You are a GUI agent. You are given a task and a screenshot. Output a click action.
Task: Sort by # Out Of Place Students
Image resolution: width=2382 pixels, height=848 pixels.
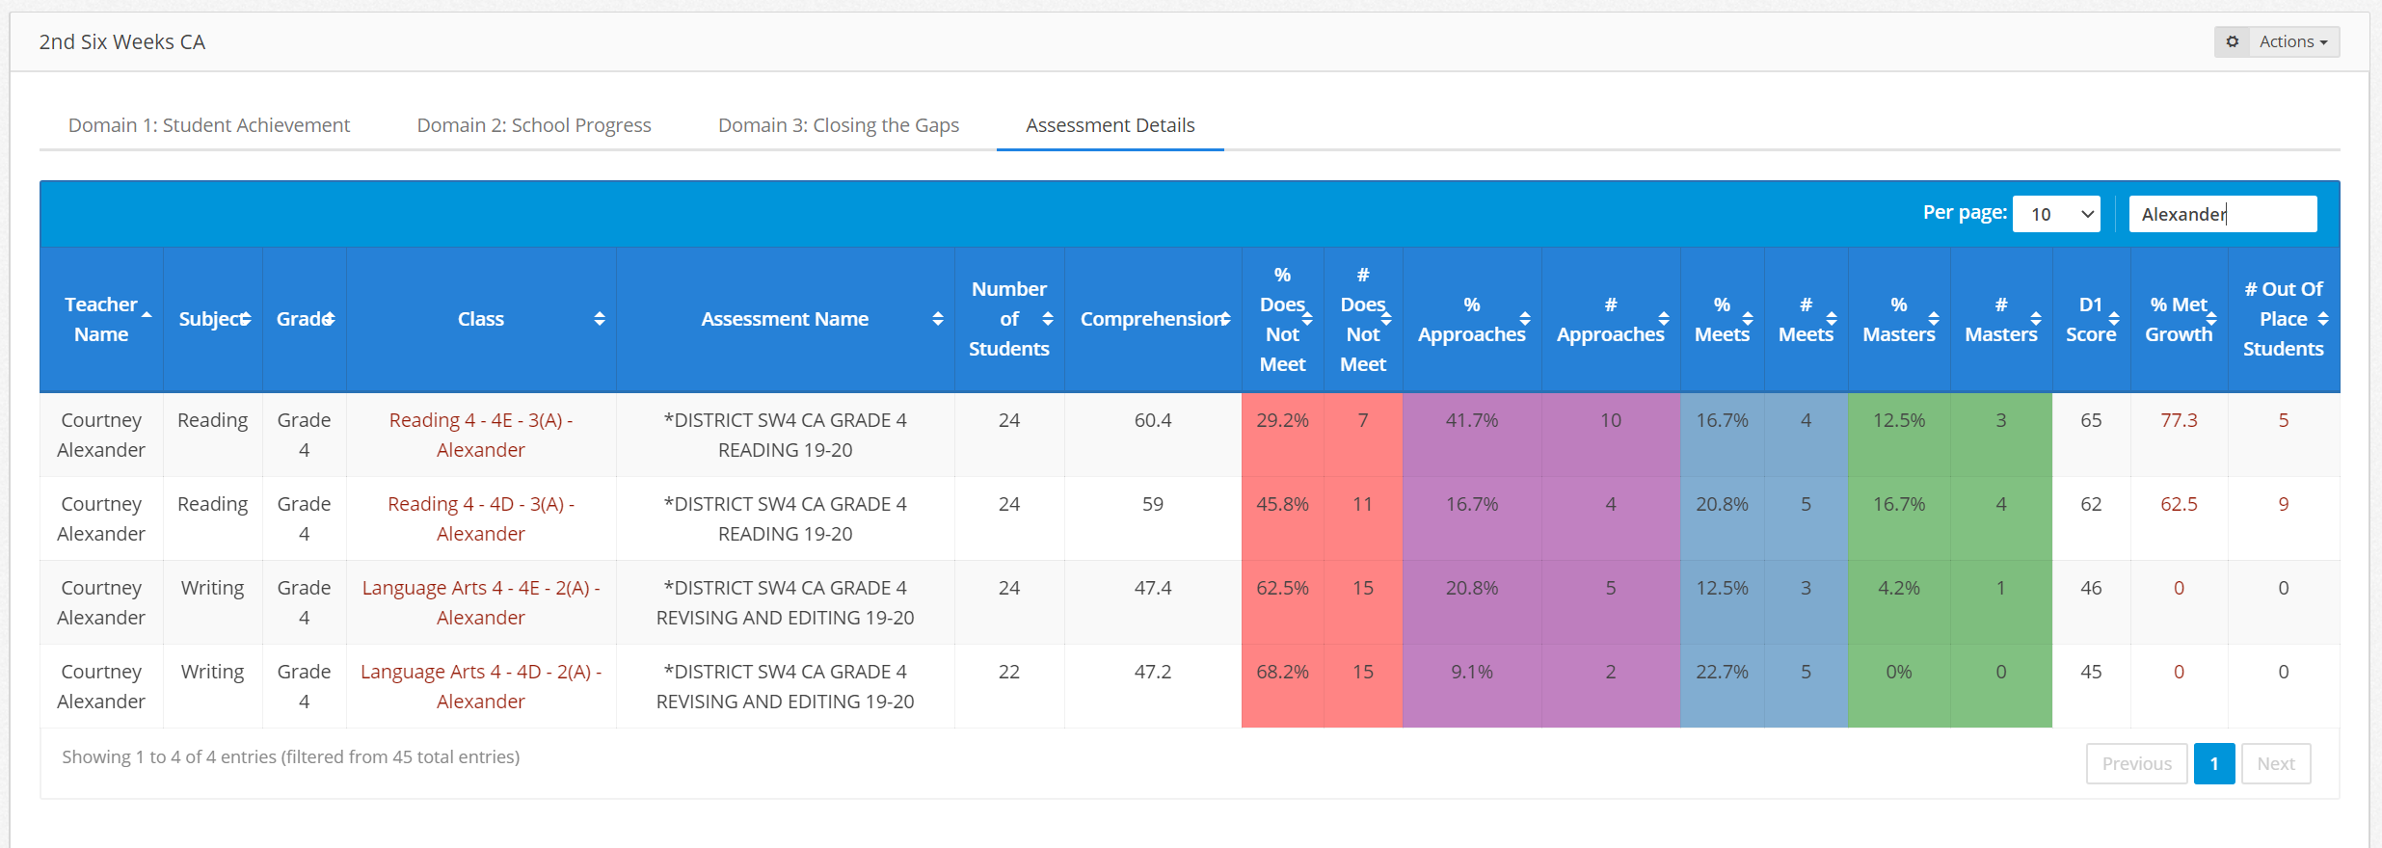[x=2322, y=319]
